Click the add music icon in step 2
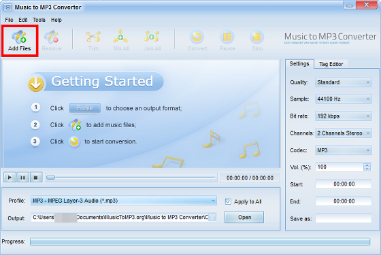Image resolution: width=381 pixels, height=255 pixels. [75, 124]
